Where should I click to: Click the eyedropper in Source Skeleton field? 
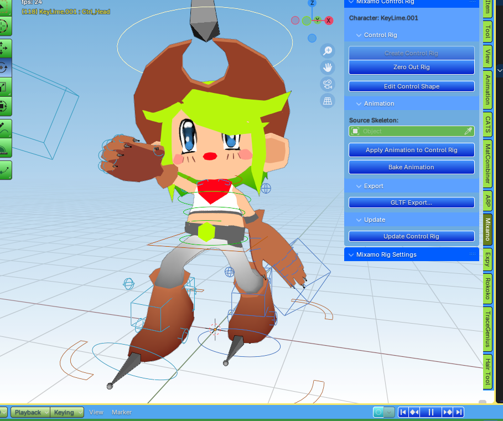pos(468,131)
